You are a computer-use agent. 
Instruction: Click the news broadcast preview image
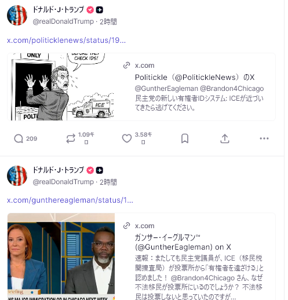point(61,257)
